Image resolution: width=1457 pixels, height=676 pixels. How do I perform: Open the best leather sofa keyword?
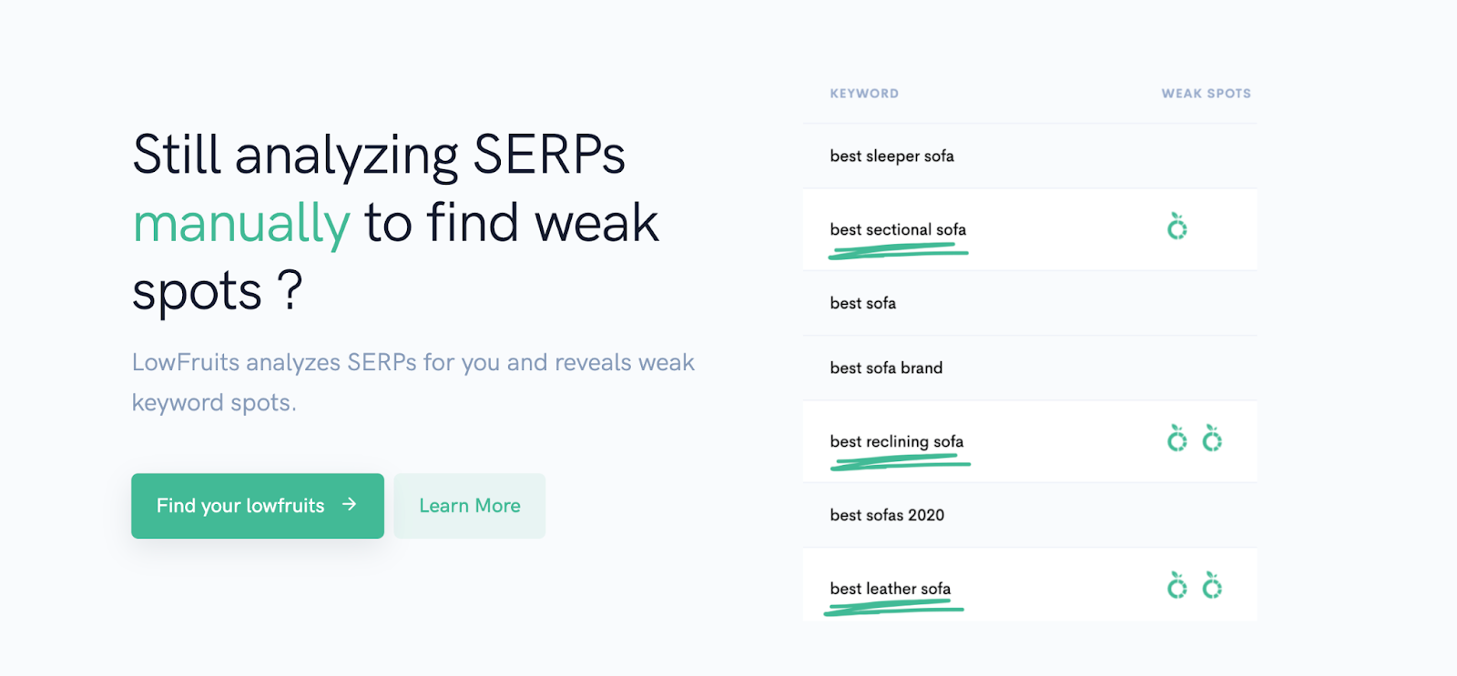pyautogui.click(x=891, y=590)
